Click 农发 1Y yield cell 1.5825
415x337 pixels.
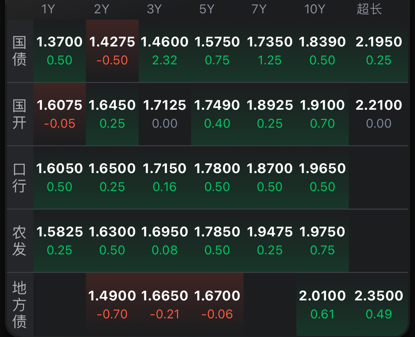point(59,241)
